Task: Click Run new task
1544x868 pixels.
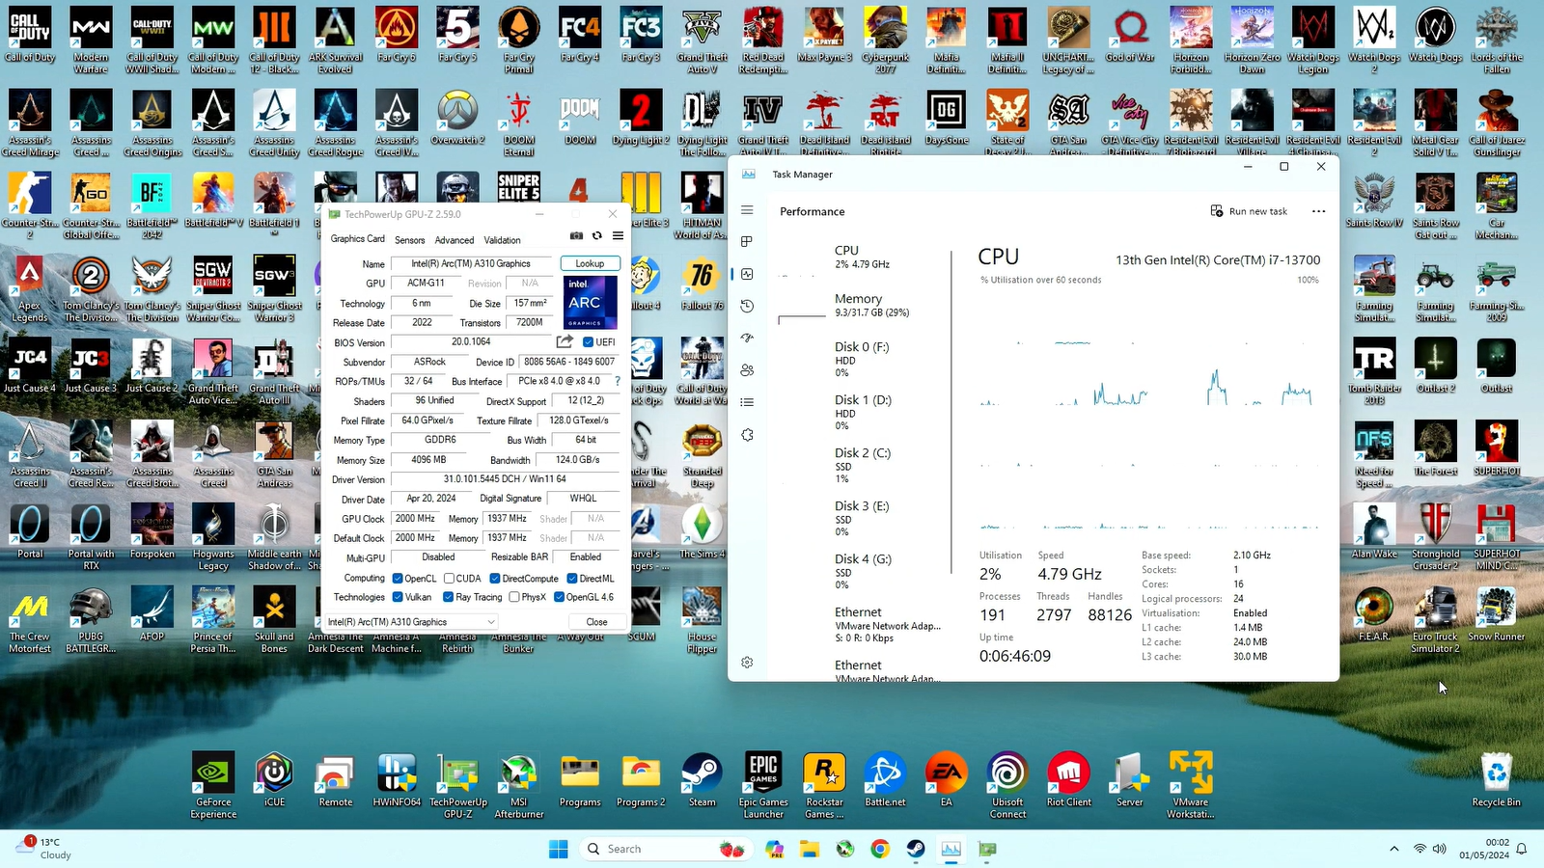Action: [x=1249, y=211]
